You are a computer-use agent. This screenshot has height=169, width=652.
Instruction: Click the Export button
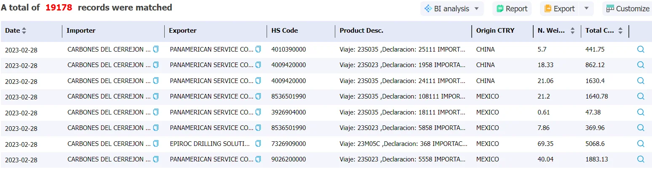(560, 8)
